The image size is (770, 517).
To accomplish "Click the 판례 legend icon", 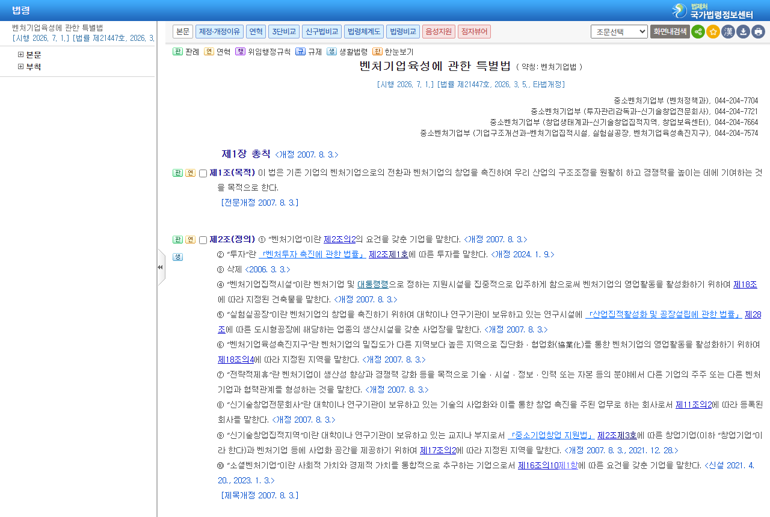I will pyautogui.click(x=177, y=52).
